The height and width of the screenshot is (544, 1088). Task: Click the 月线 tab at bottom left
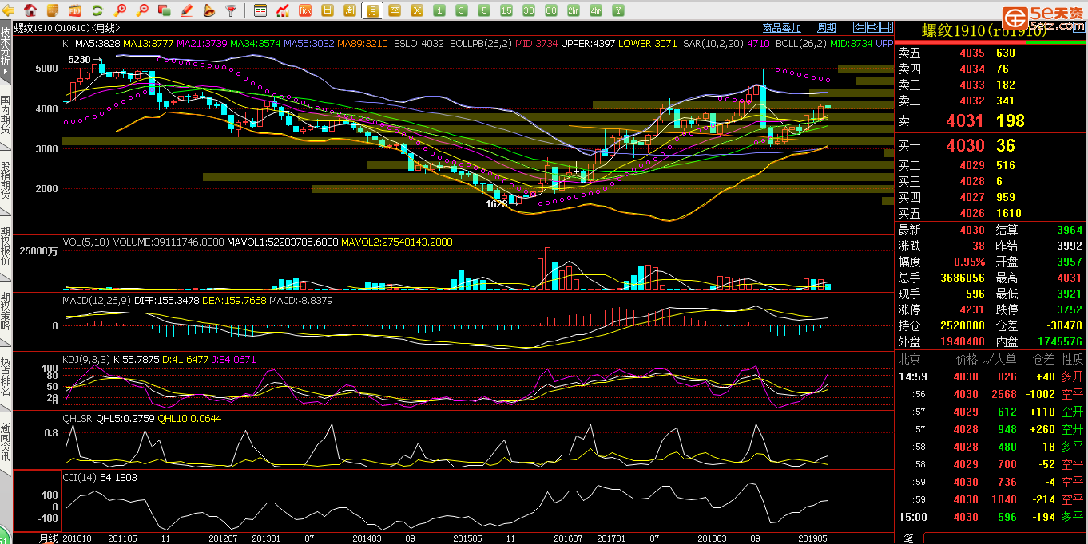pyautogui.click(x=50, y=538)
